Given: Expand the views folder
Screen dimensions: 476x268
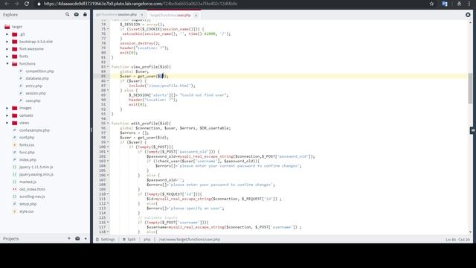Looking at the screenshot, I should (x=7, y=123).
